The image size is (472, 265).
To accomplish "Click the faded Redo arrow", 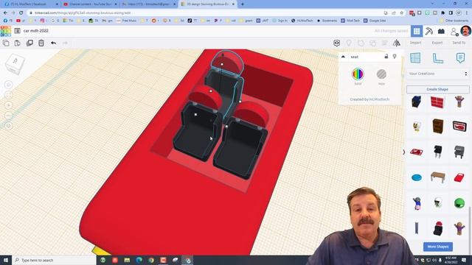I will pos(65,43).
